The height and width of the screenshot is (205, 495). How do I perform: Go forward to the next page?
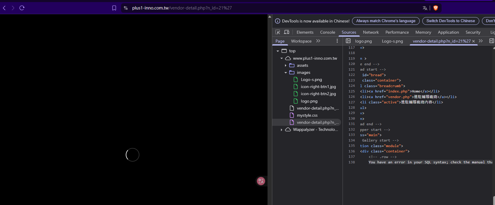[x=13, y=8]
